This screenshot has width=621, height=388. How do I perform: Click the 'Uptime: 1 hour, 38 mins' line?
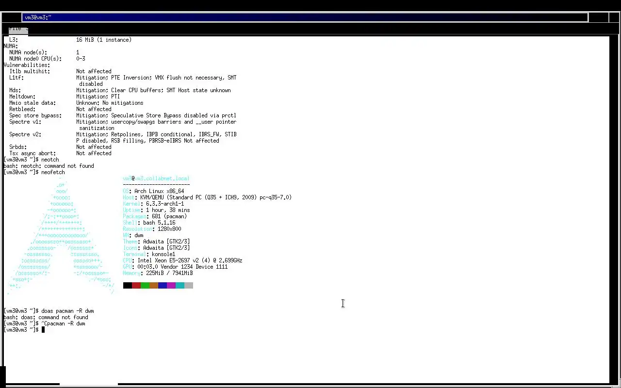pyautogui.click(x=156, y=210)
